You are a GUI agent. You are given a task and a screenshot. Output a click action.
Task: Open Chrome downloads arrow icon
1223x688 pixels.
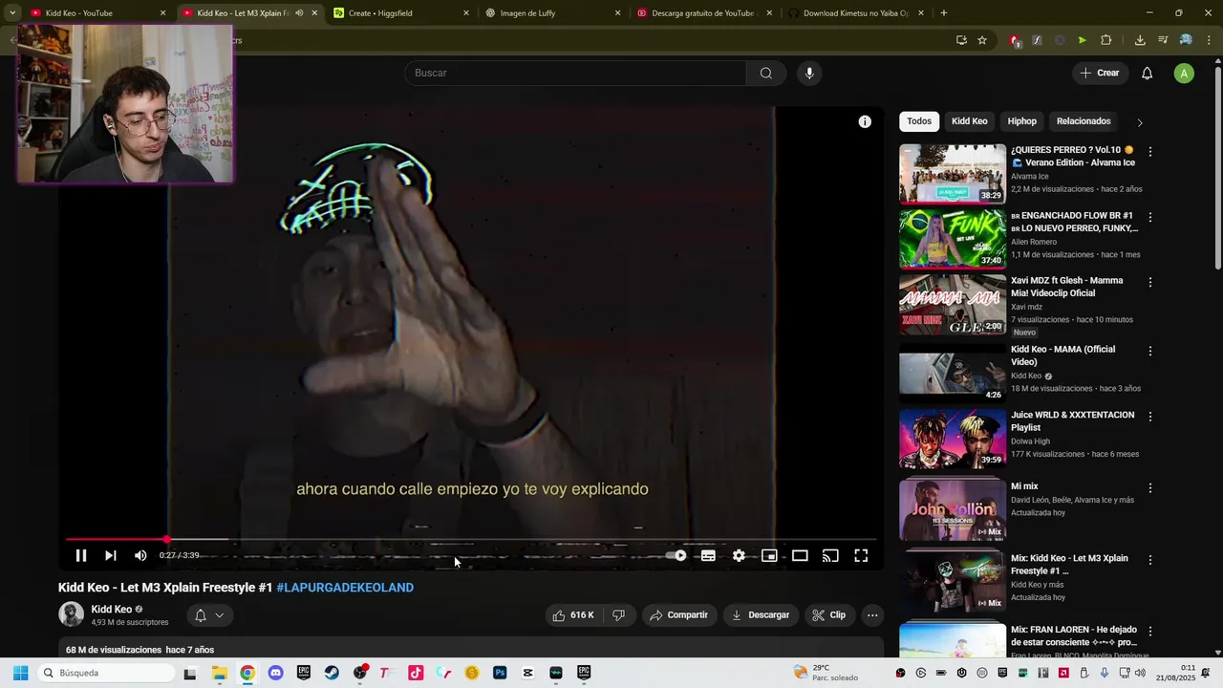pos(1140,40)
